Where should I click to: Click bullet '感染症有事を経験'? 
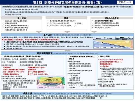[x=11, y=23]
